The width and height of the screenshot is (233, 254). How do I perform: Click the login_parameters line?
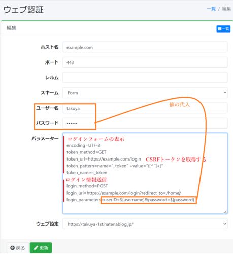[x=130, y=200]
